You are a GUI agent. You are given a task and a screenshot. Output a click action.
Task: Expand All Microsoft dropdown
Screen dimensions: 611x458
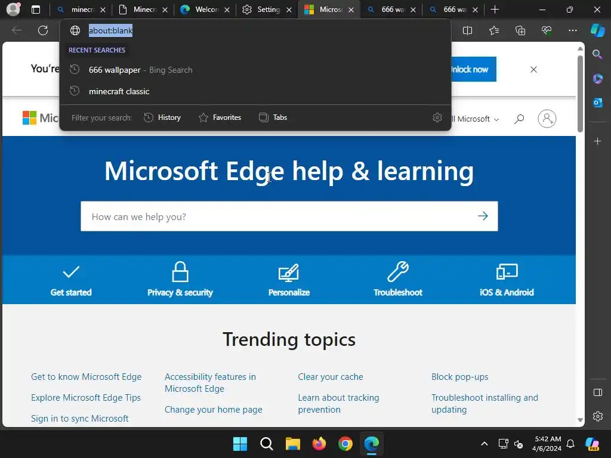click(x=474, y=119)
